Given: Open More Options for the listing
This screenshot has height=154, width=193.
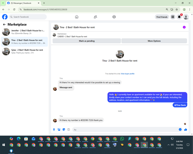Looking at the screenshot, I should click(154, 41).
